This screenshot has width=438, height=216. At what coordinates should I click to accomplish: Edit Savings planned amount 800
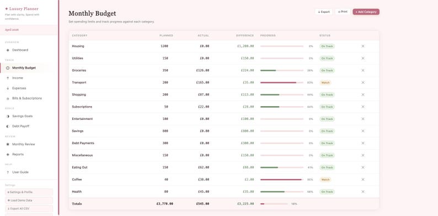pos(165,131)
